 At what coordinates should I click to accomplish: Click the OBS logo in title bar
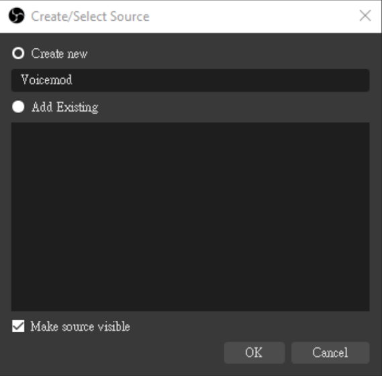[17, 16]
